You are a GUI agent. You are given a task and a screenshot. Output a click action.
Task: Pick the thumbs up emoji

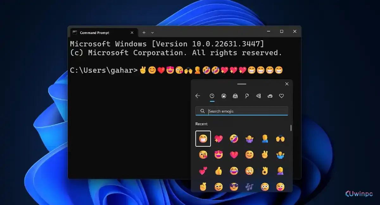point(218,171)
